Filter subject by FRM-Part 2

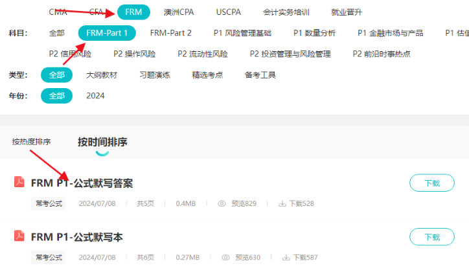point(170,32)
